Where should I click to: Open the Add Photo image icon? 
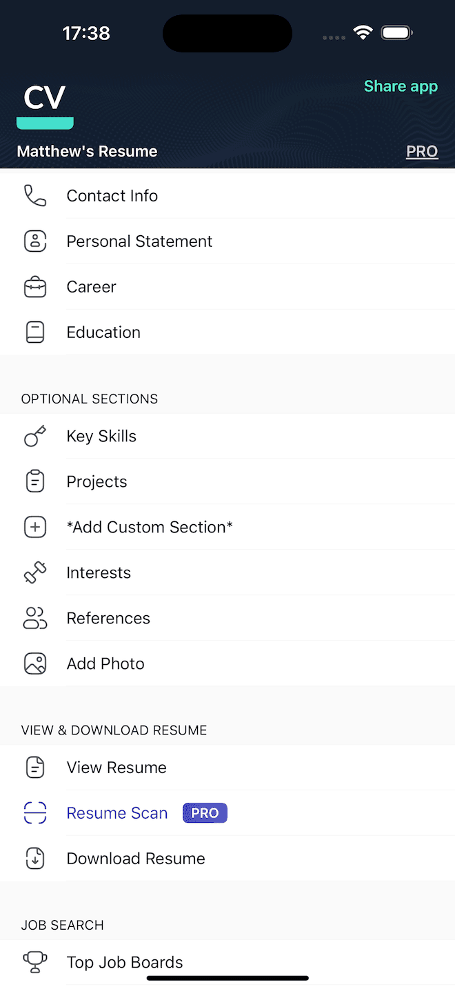34,663
